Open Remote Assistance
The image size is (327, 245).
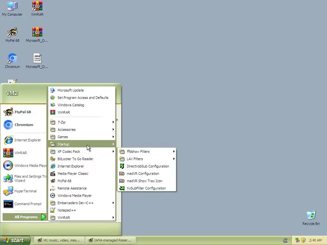(82, 188)
